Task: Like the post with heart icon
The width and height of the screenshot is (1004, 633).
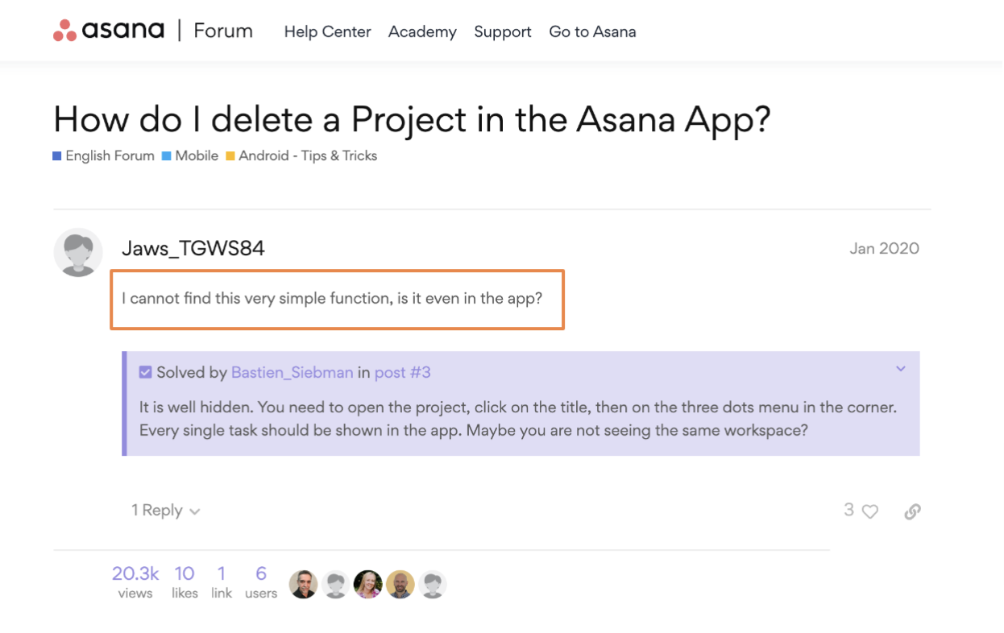Action: 870,511
